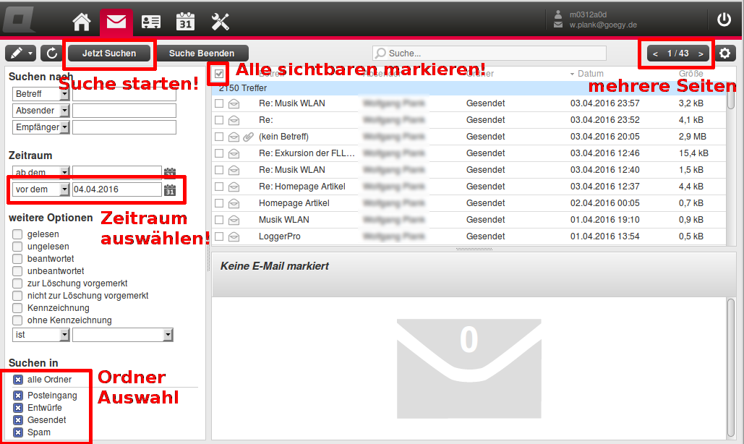
Task: Click the 'Jetzt Suchen' button
Action: pos(108,54)
